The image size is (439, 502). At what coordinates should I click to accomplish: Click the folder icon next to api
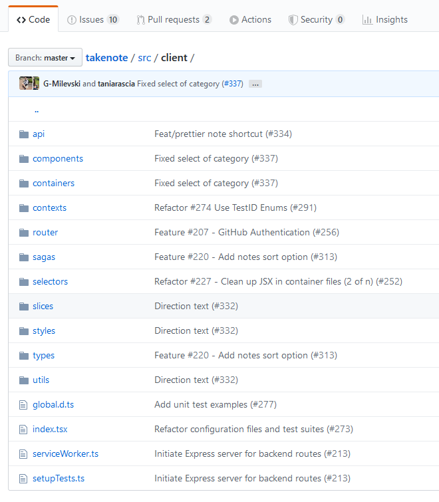[24, 134]
